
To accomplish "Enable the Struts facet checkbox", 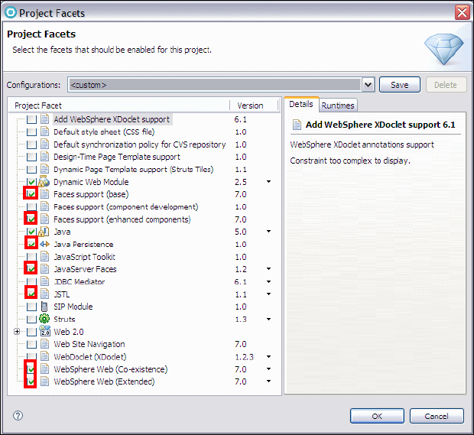I will [x=31, y=320].
